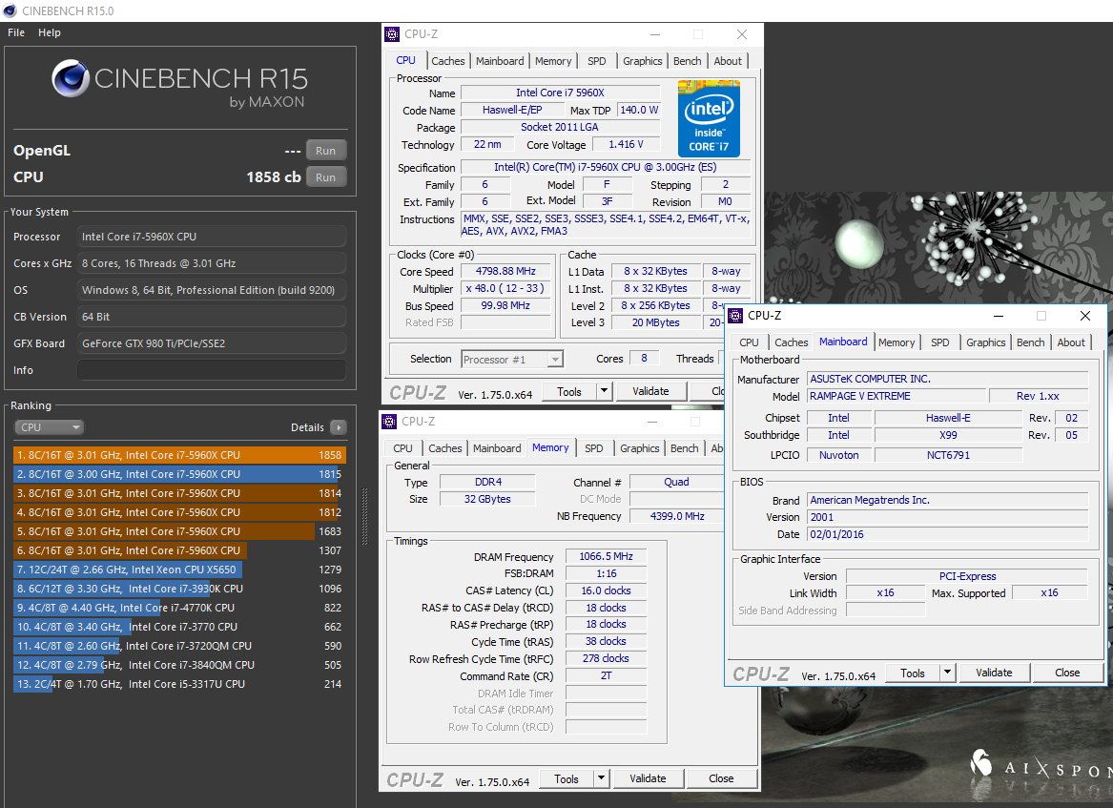Click Tools button in Mainboard CPU-Z window
The image size is (1113, 808).
[913, 673]
